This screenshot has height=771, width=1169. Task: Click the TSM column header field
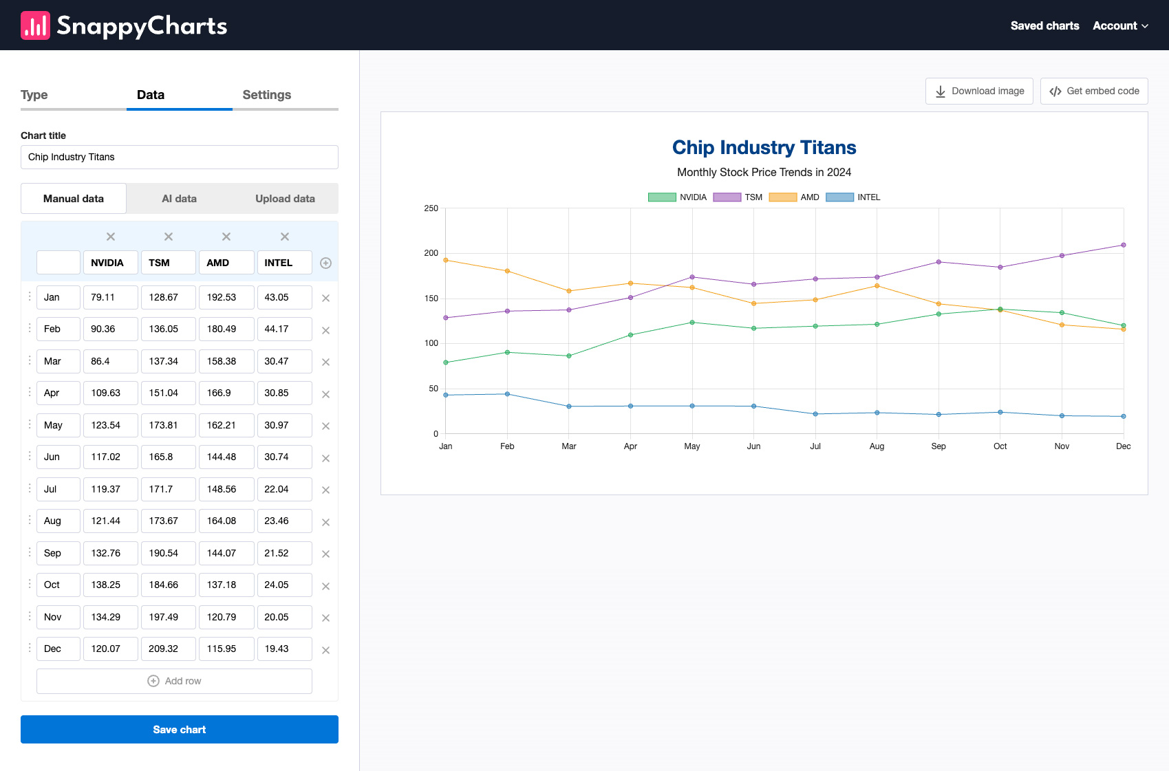[169, 263]
